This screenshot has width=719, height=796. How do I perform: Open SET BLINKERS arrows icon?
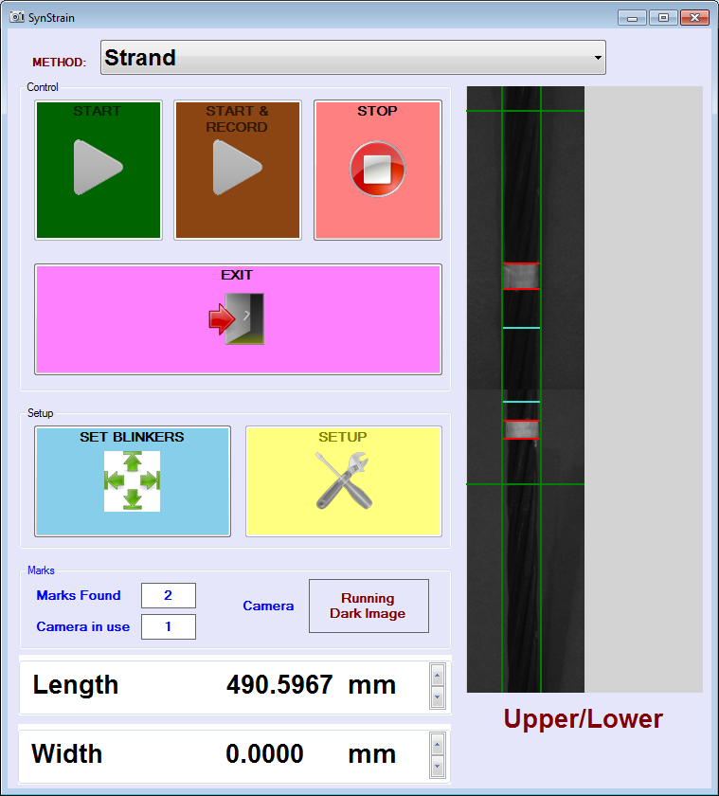tap(132, 481)
